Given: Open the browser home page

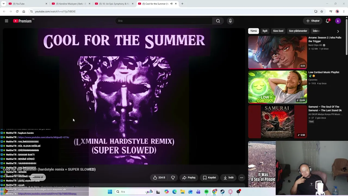Looking at the screenshot, I should [24, 11].
